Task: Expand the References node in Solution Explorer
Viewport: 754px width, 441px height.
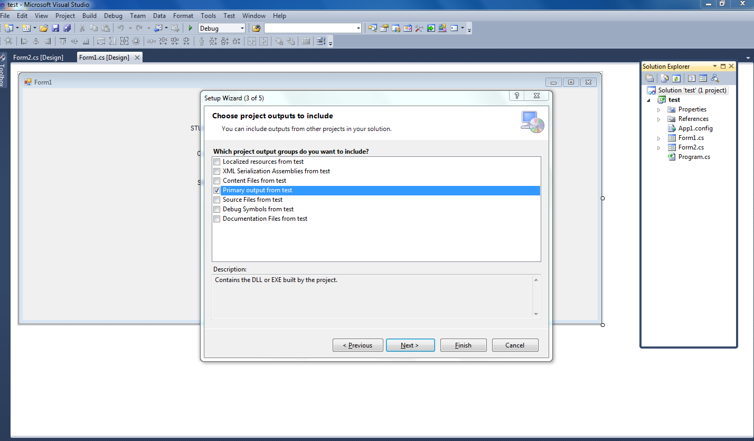Action: [x=658, y=119]
